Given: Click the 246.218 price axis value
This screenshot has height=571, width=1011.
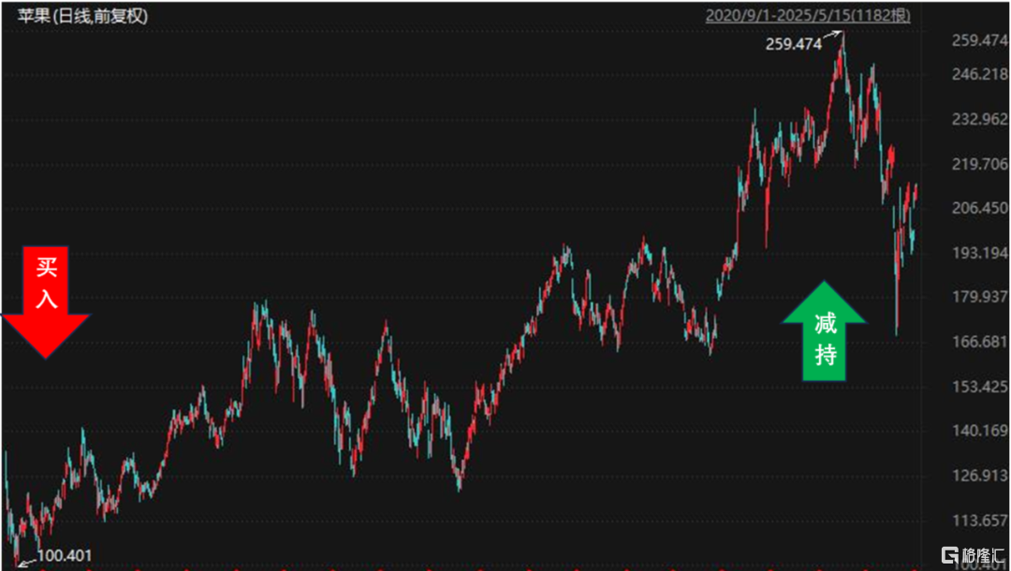Looking at the screenshot, I should 980,74.
